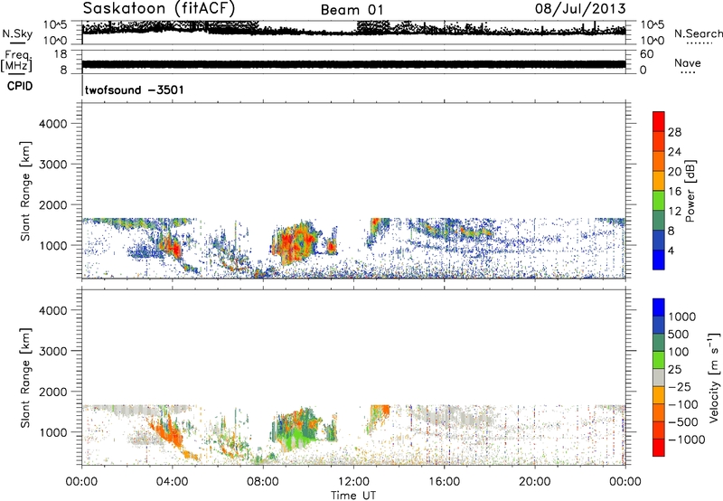Click the "25" value on the velocity color bar
The width and height of the screenshot is (723, 501).
674,370
